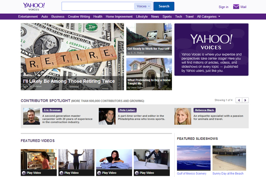Viewport: 266px width, 177px height.
Task: Click the Featured Slideshows heading
Action: click(x=197, y=139)
